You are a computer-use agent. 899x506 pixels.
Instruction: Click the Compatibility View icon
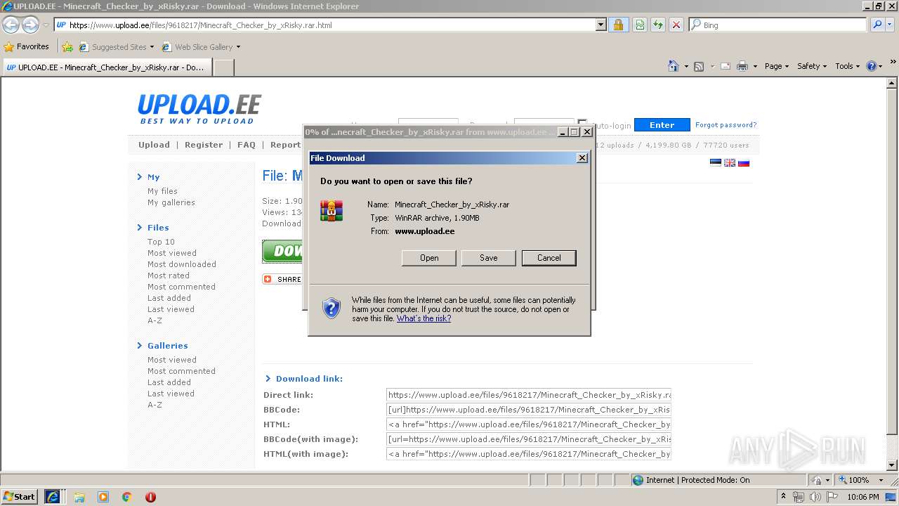[x=640, y=25]
